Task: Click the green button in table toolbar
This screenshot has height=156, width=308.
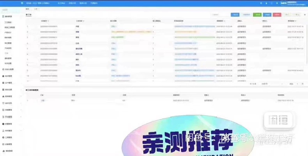Action: point(257,15)
